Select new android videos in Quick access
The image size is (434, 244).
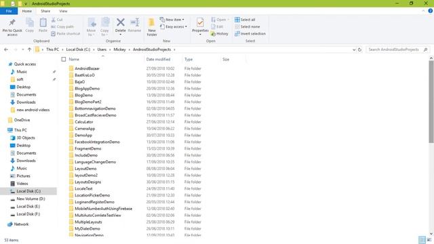(x=33, y=110)
